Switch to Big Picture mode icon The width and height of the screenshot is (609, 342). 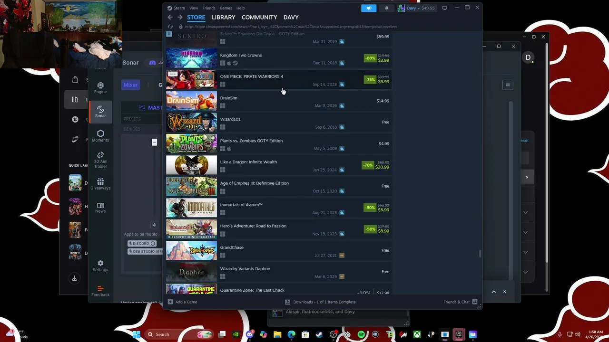[x=444, y=8]
